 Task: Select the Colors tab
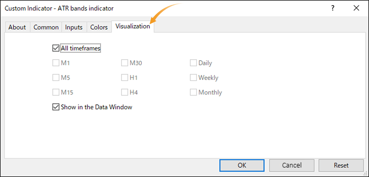coord(99,27)
